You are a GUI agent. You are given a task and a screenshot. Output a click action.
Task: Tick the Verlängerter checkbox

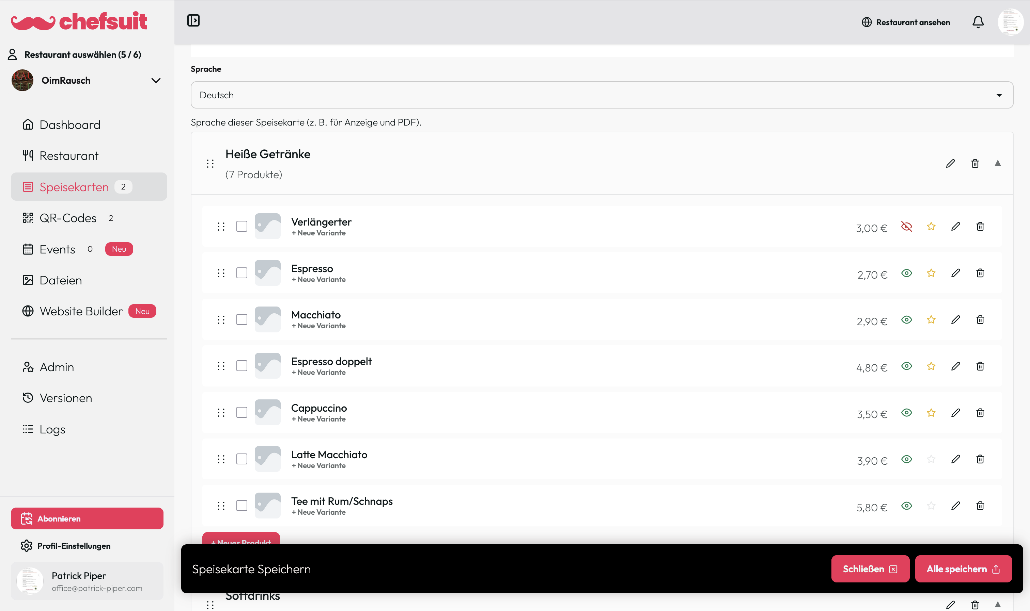click(241, 227)
